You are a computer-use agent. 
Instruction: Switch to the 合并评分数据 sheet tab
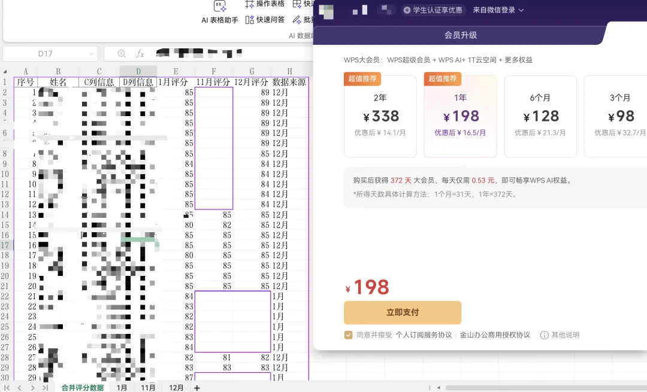(x=83, y=388)
